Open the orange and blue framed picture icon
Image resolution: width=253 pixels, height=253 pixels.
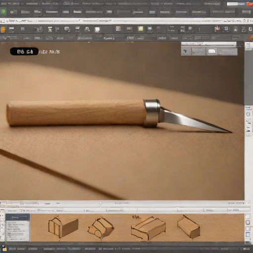pos(118,29)
